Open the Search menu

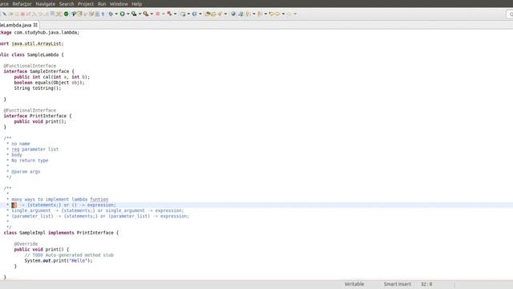67,4
